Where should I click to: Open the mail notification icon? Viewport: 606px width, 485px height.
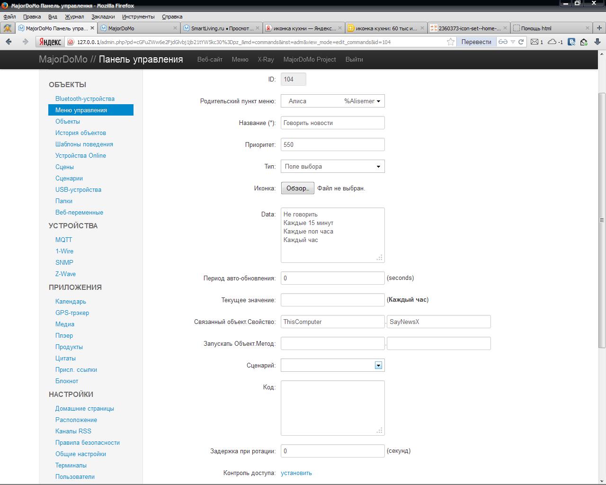[x=535, y=42]
